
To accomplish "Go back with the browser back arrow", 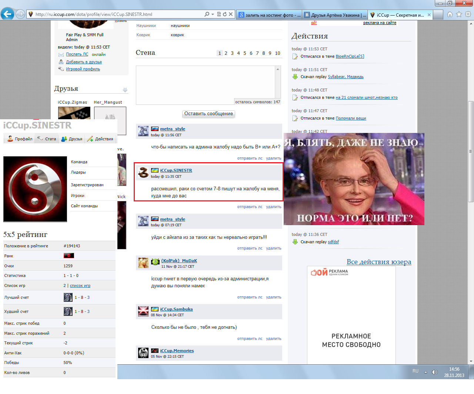I will click(7, 14).
